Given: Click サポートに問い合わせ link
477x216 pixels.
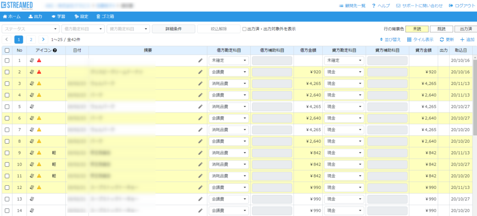Looking at the screenshot, I should pyautogui.click(x=419, y=6).
